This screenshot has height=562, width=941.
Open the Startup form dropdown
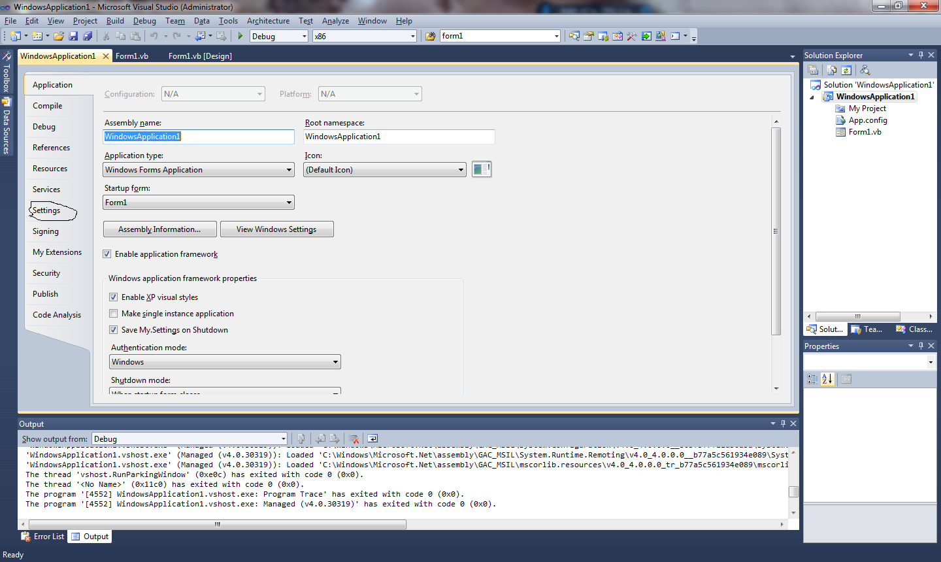pos(199,203)
